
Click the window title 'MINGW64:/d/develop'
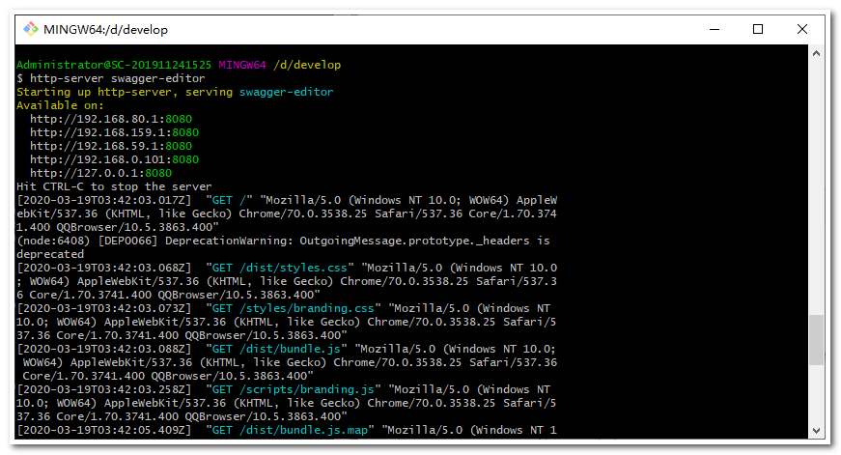coord(105,30)
